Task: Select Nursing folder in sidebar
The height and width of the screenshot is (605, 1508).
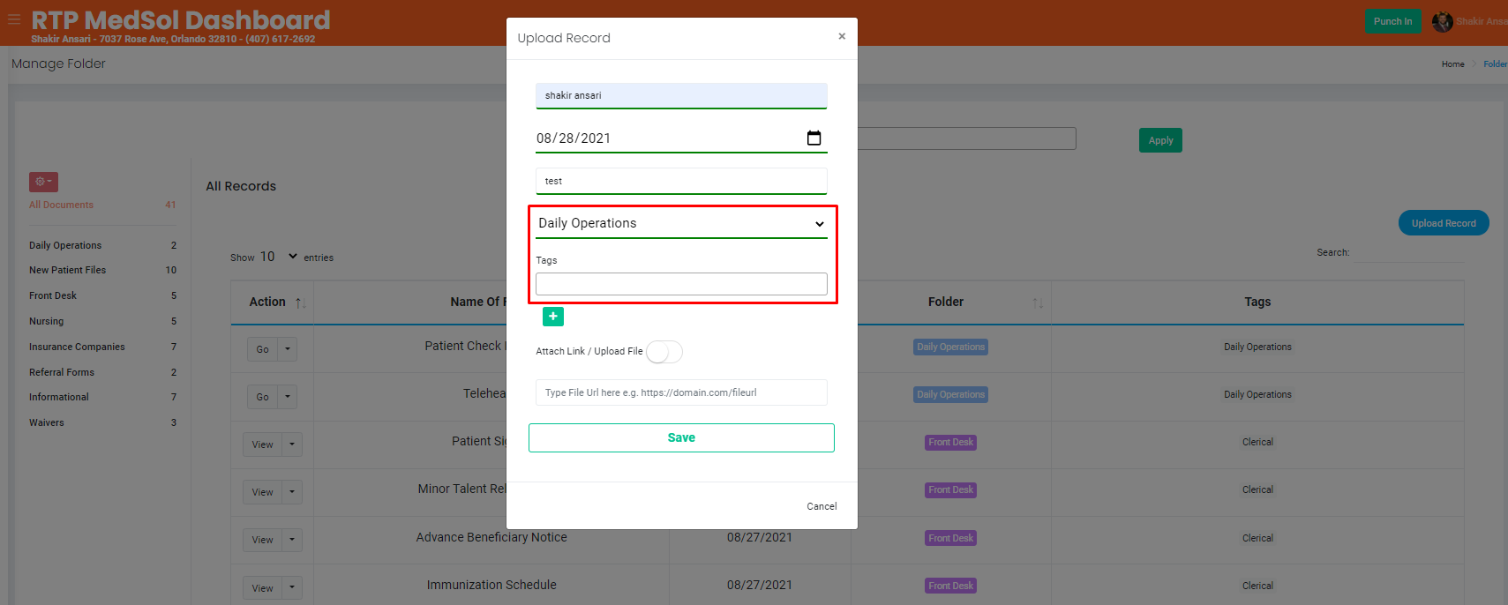Action: pyautogui.click(x=46, y=321)
